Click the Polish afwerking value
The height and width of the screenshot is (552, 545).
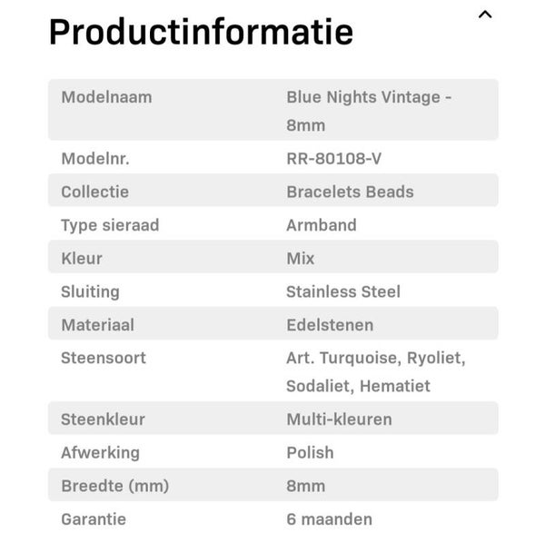coord(310,452)
